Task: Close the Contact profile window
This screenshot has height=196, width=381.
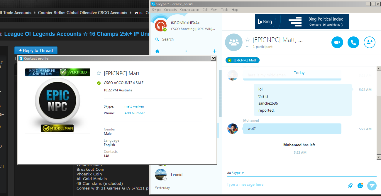Action: (214, 58)
